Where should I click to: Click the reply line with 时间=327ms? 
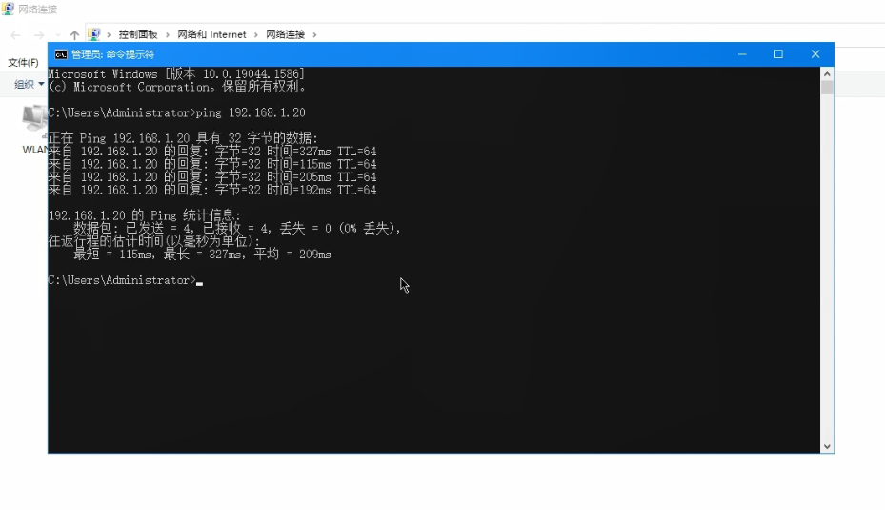click(x=212, y=152)
